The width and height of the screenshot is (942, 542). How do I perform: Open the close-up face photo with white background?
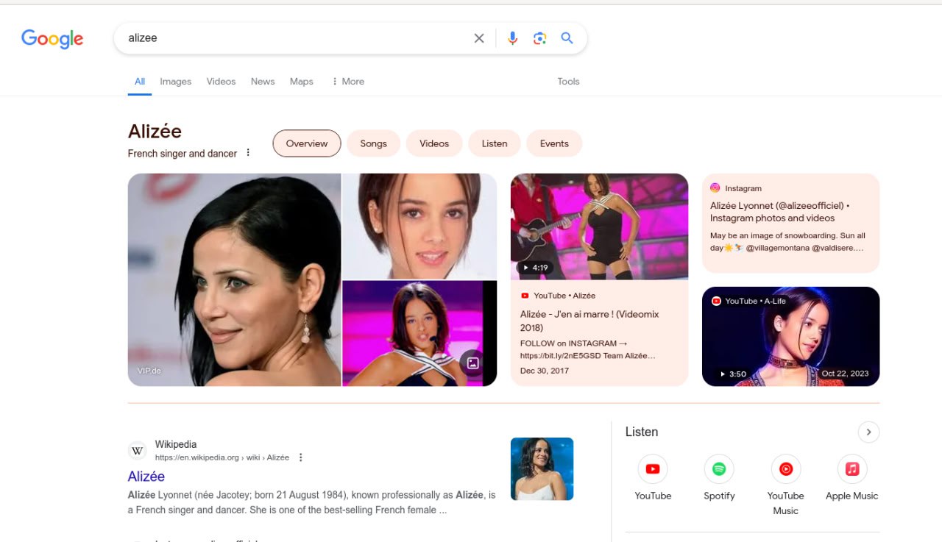click(x=419, y=226)
